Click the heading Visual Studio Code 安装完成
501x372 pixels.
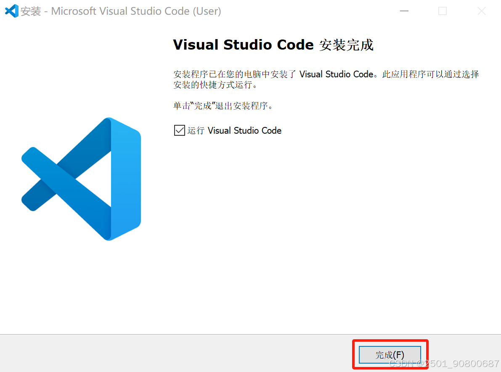273,45
